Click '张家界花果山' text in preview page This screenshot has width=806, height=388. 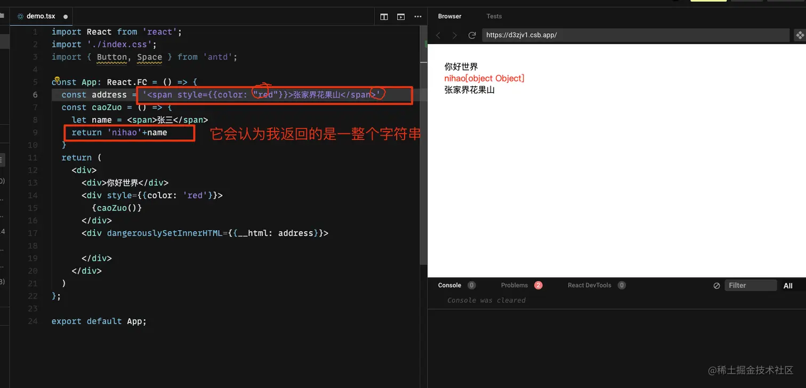click(470, 90)
